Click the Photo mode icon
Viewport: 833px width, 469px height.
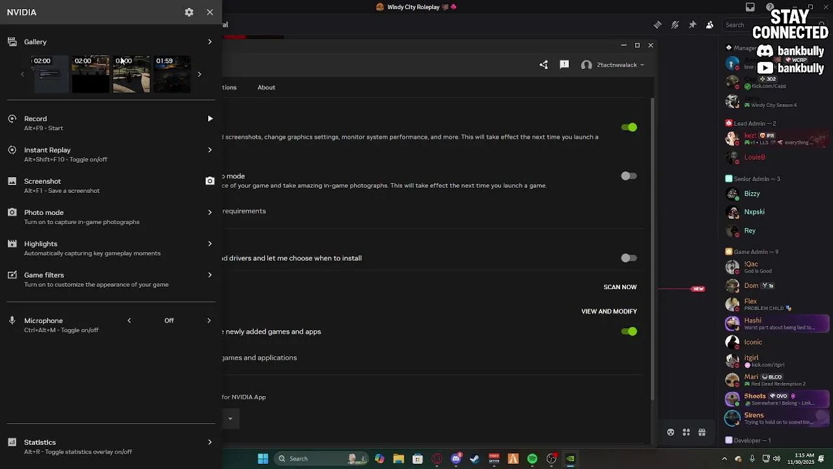tap(12, 212)
